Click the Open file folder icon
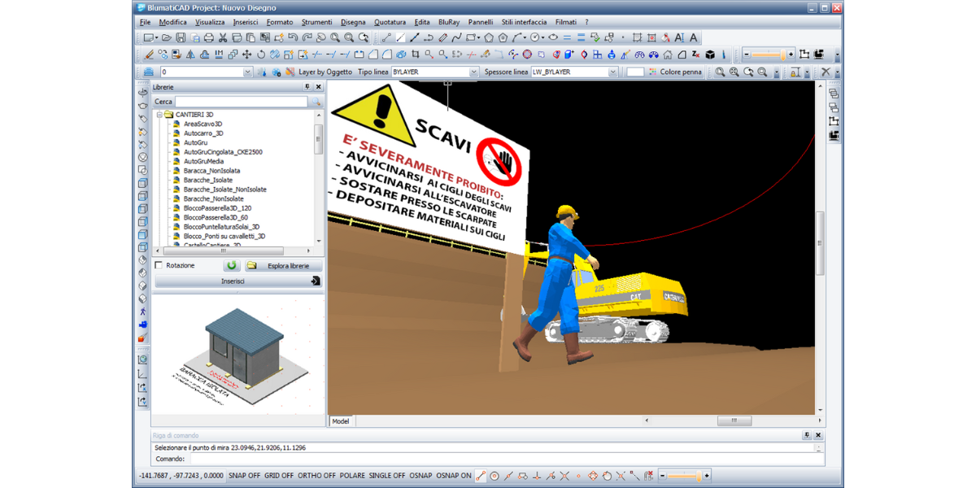The image size is (976, 488). point(167,37)
